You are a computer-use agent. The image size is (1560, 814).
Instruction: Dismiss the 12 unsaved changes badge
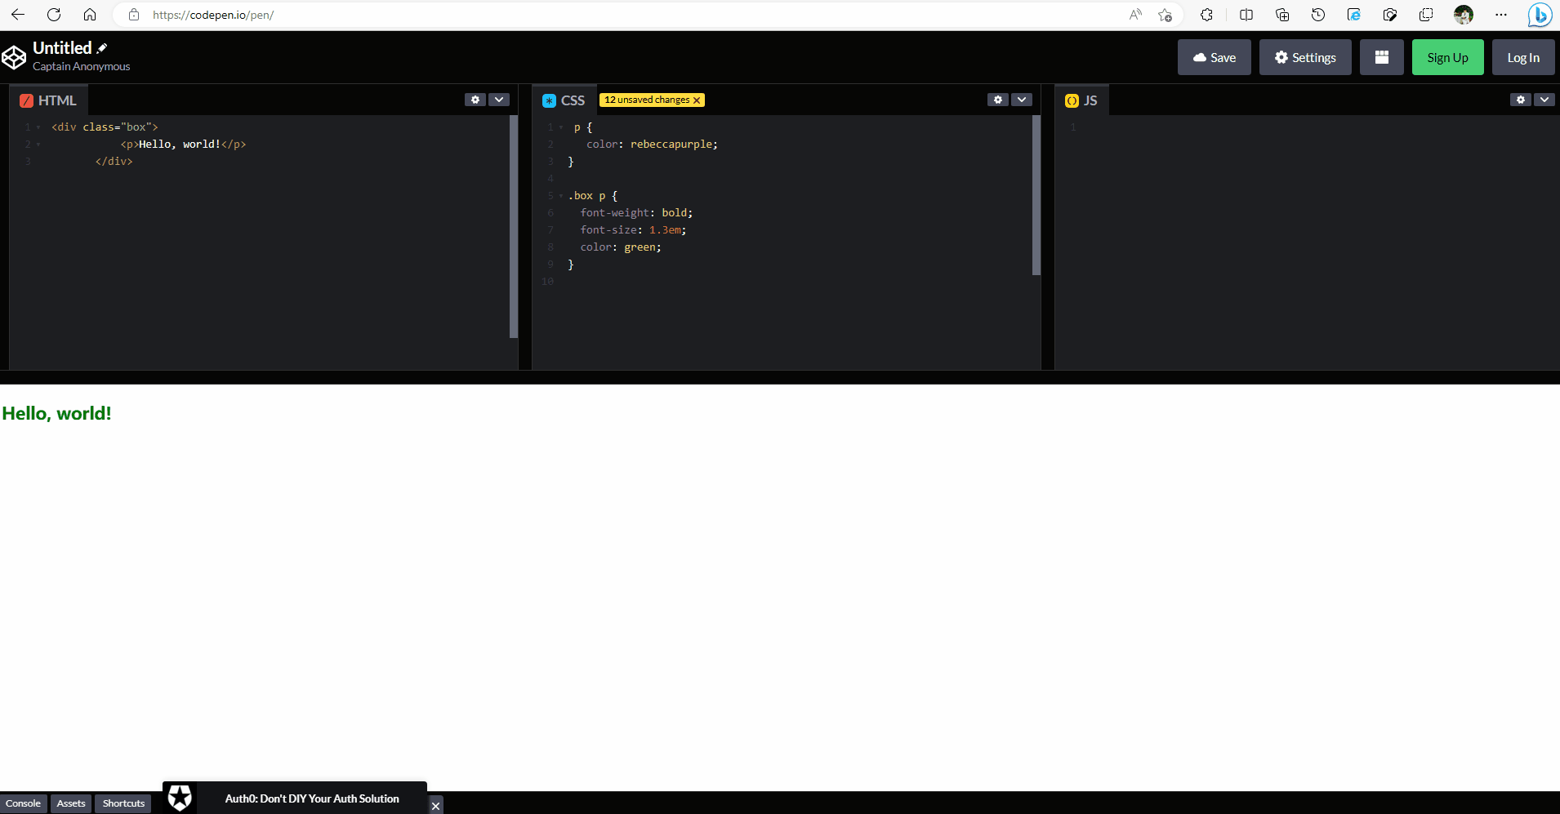[697, 100]
